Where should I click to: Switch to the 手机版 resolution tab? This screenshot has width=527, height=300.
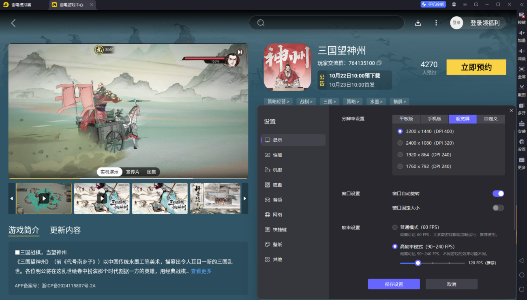[434, 119]
